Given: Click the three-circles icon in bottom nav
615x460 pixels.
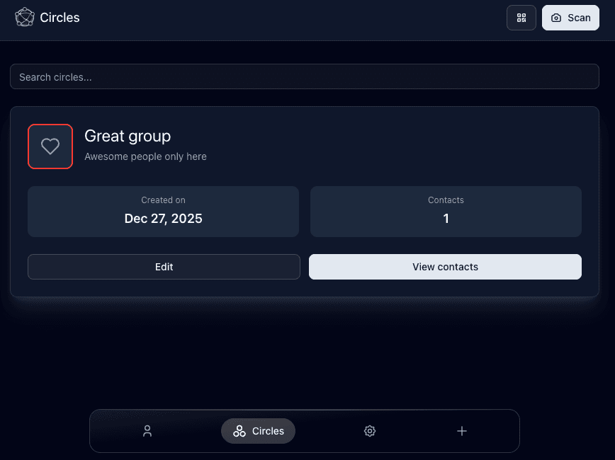Looking at the screenshot, I should pyautogui.click(x=239, y=431).
